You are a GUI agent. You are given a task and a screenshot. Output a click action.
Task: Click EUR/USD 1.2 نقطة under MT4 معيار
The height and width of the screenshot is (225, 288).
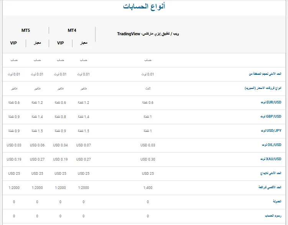click(84, 103)
